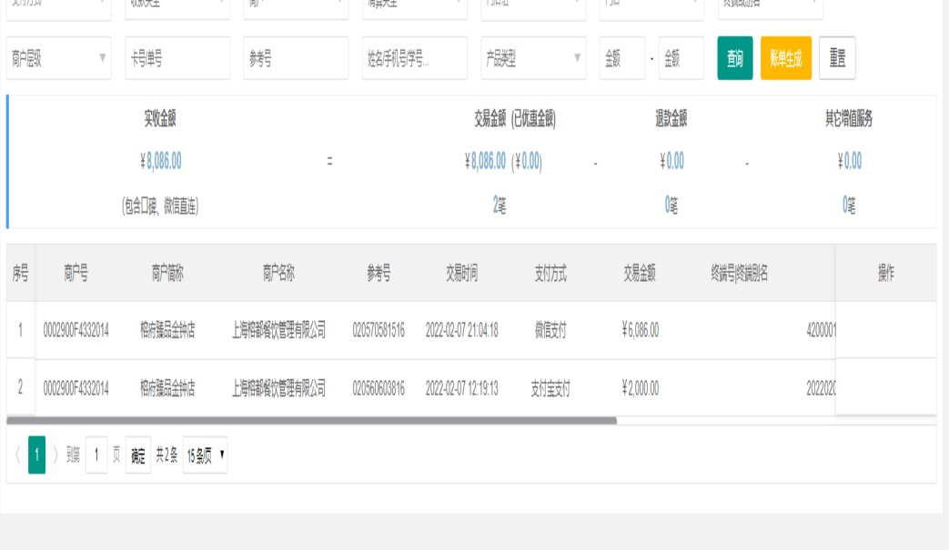The image size is (949, 550).
Task: Click the 实收金额 value 8,086.00
Action: pos(161,162)
